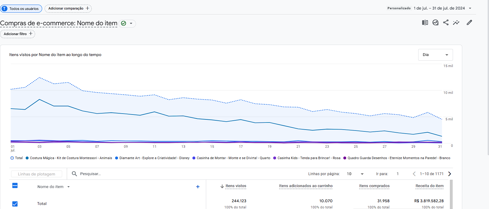This screenshot has width=489, height=209.
Task: Open the Insights icon with checkmark graph
Action: pyautogui.click(x=435, y=22)
